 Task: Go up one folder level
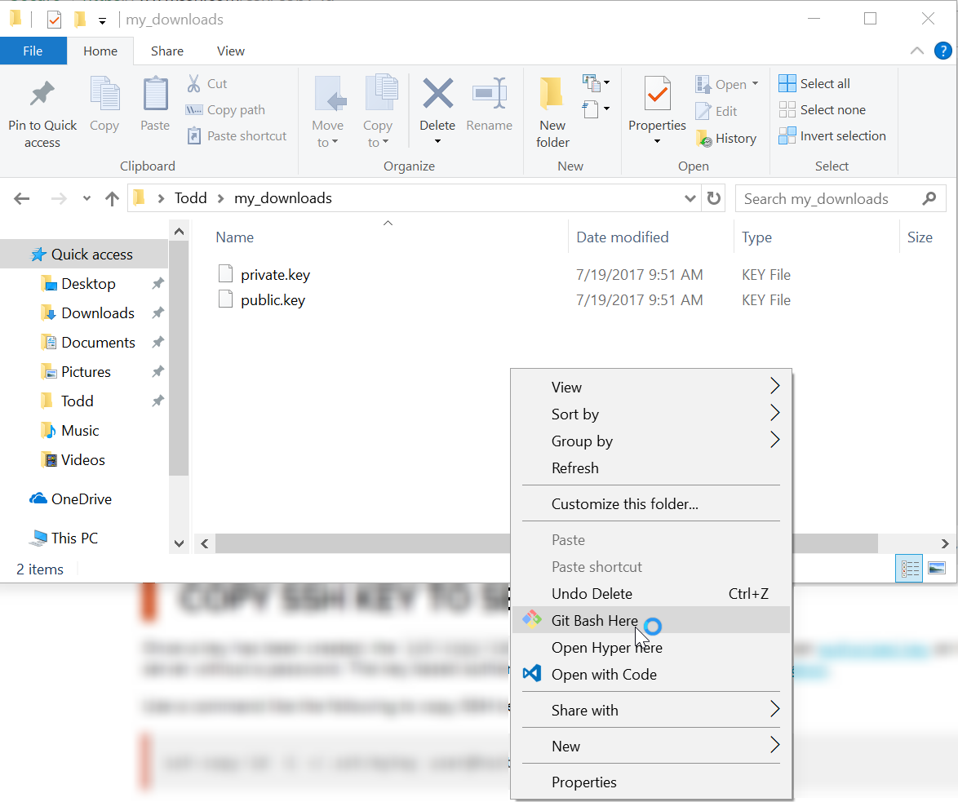[x=112, y=198]
